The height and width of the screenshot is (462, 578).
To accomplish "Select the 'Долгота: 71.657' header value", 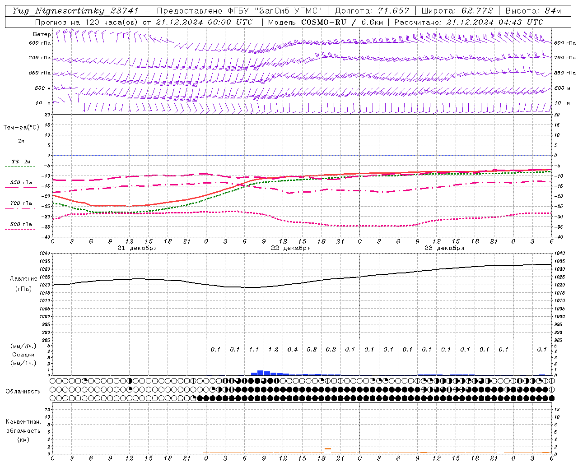I will point(372,11).
